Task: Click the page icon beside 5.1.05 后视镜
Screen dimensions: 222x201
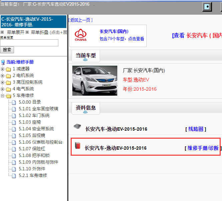Action: [x=14, y=136]
